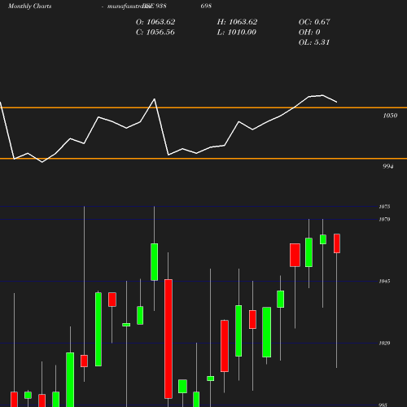Click the "994" axis label on line chart
The image size is (407, 407).
point(387,166)
